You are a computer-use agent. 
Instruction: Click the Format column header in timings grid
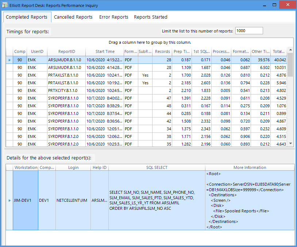pos(131,51)
